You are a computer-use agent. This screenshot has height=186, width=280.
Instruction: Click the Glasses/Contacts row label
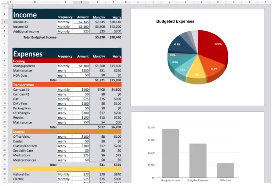(x=25, y=146)
